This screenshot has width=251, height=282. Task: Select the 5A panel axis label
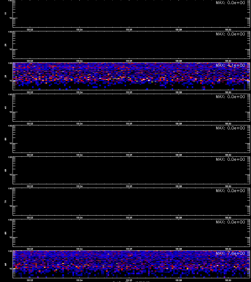tap(6, 139)
